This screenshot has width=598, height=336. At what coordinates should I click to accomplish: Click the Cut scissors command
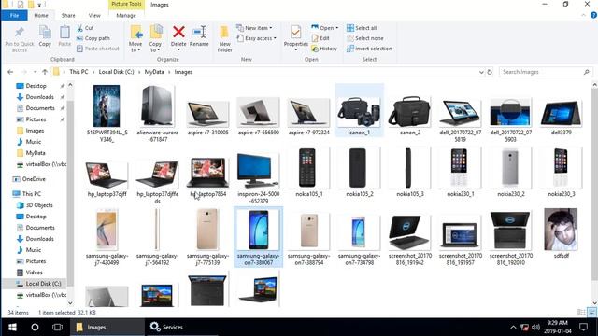(85, 28)
